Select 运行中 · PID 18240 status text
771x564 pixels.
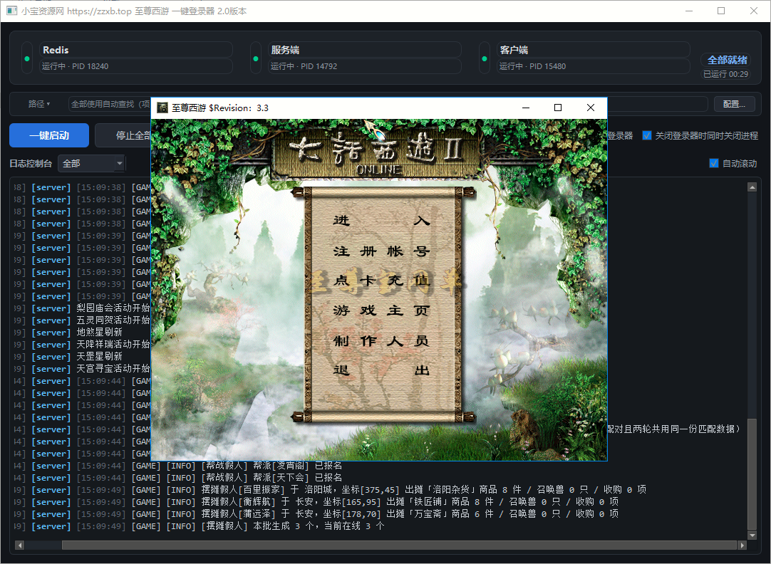[76, 66]
